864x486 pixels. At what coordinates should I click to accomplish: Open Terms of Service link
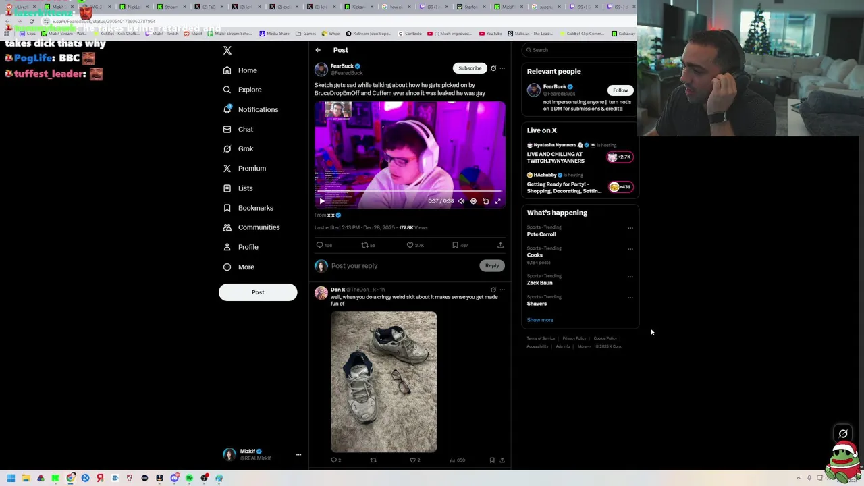[541, 338]
